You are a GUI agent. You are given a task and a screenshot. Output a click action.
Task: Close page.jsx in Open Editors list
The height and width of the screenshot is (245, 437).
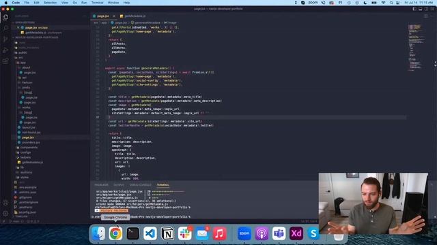(18, 27)
